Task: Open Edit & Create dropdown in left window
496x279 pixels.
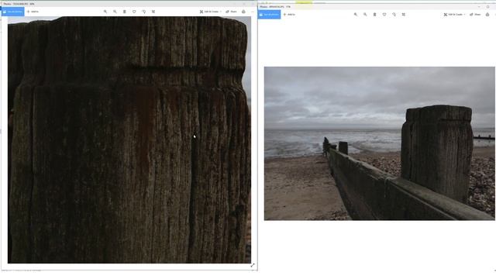Action: pyautogui.click(x=210, y=12)
